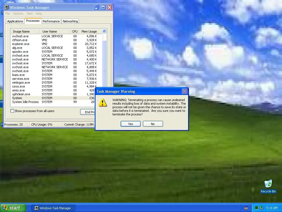Open the Start menu

click(x=13, y=208)
